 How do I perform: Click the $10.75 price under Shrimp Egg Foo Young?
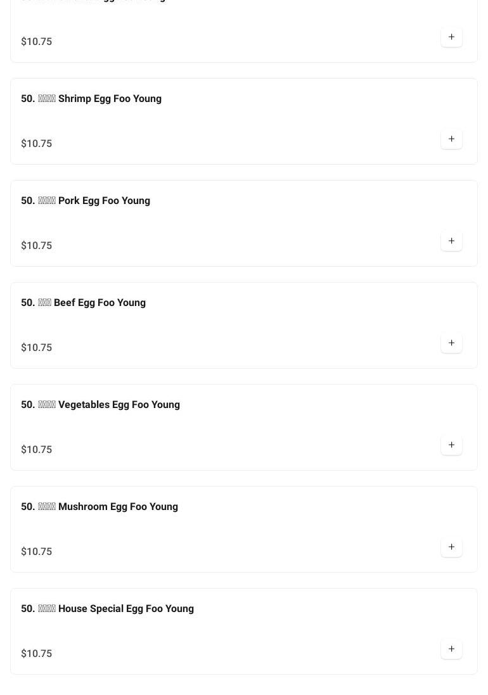[37, 144]
